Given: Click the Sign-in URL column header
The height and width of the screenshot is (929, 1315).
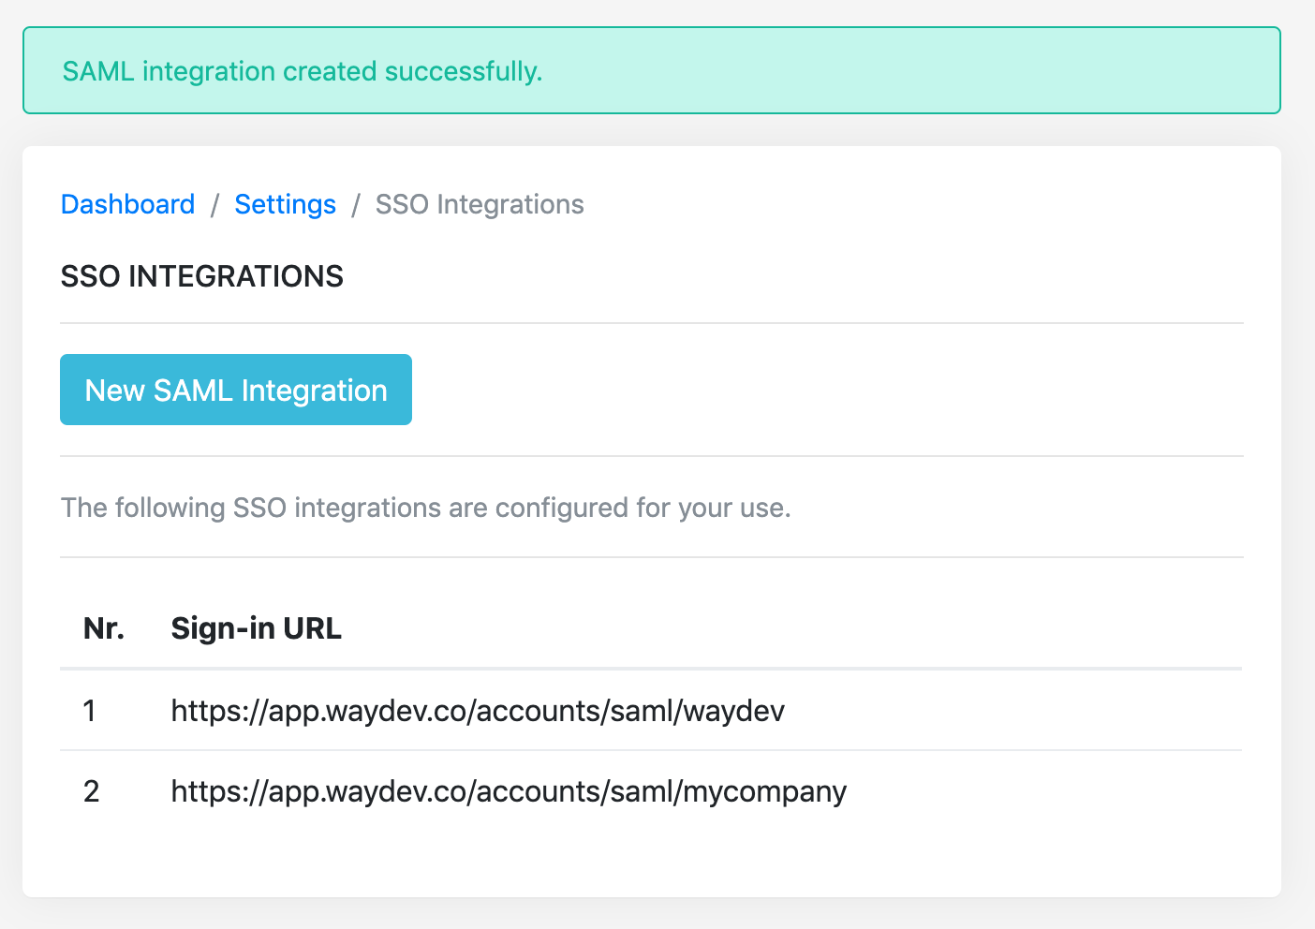Looking at the screenshot, I should click(x=256, y=628).
